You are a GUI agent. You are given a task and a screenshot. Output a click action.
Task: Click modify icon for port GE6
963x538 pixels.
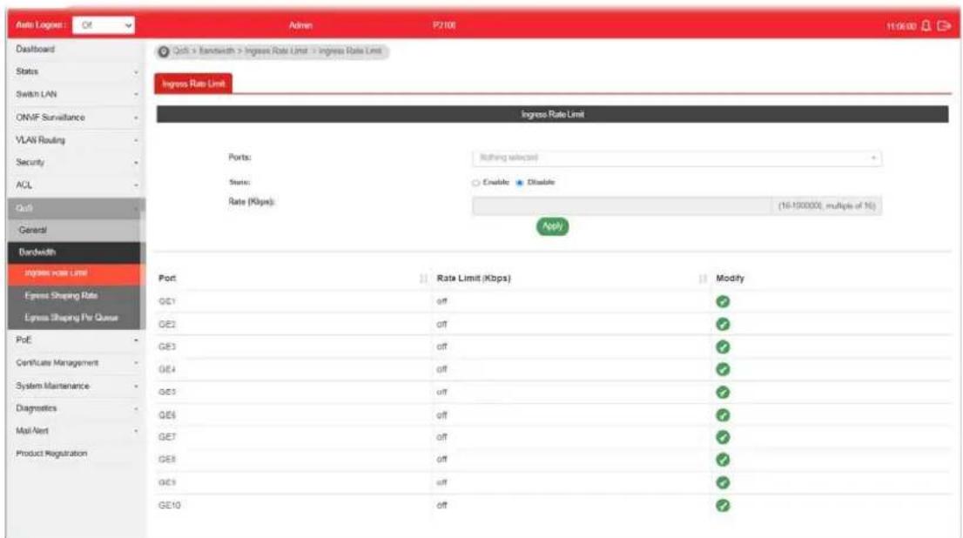coord(723,415)
